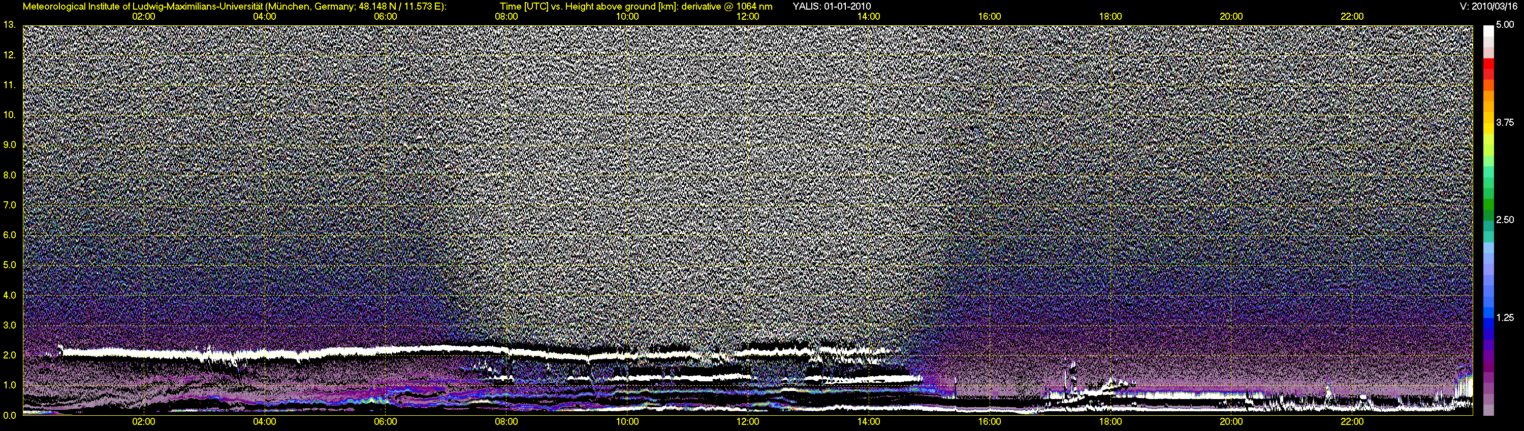Screen dimensions: 1524x431
Task: Click the 3.0 height axis label
Action: coord(10,325)
